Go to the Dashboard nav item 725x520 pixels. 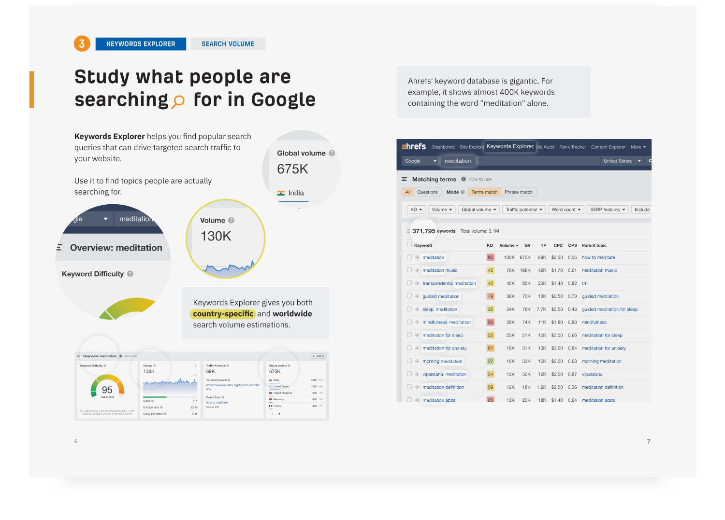(x=443, y=147)
